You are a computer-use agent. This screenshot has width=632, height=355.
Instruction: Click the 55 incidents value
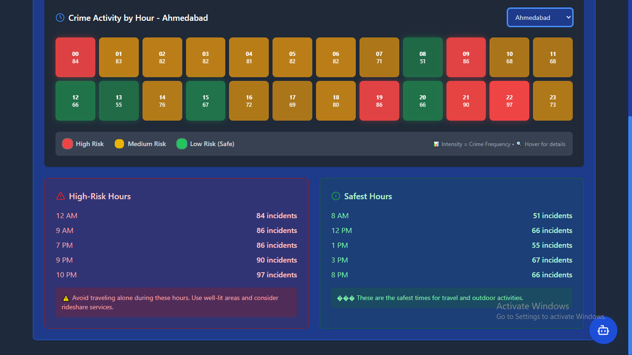click(552, 245)
